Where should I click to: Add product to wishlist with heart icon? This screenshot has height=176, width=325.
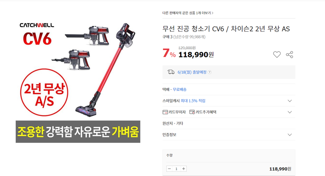pyautogui.click(x=277, y=55)
